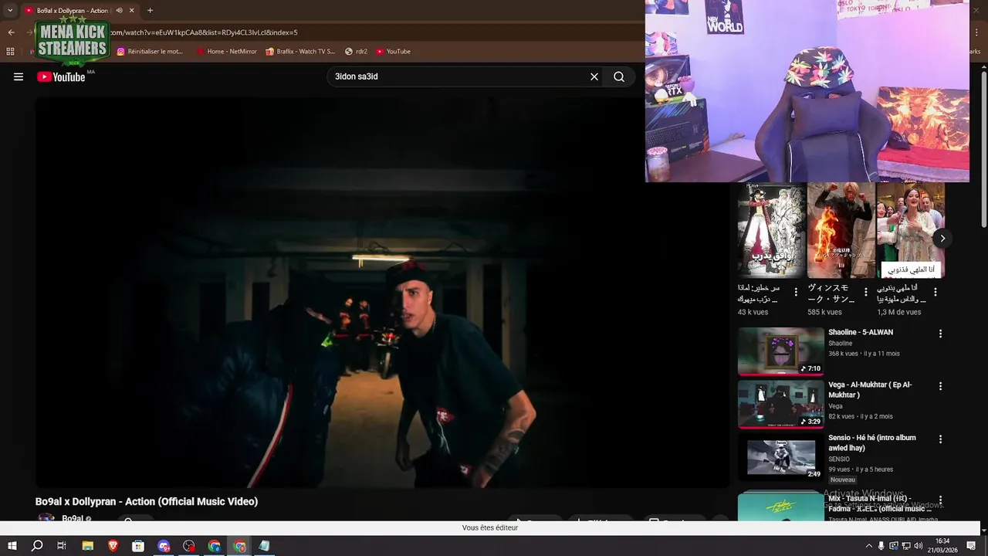Open the 'Home - NetMirror' bookmark

tap(226, 52)
